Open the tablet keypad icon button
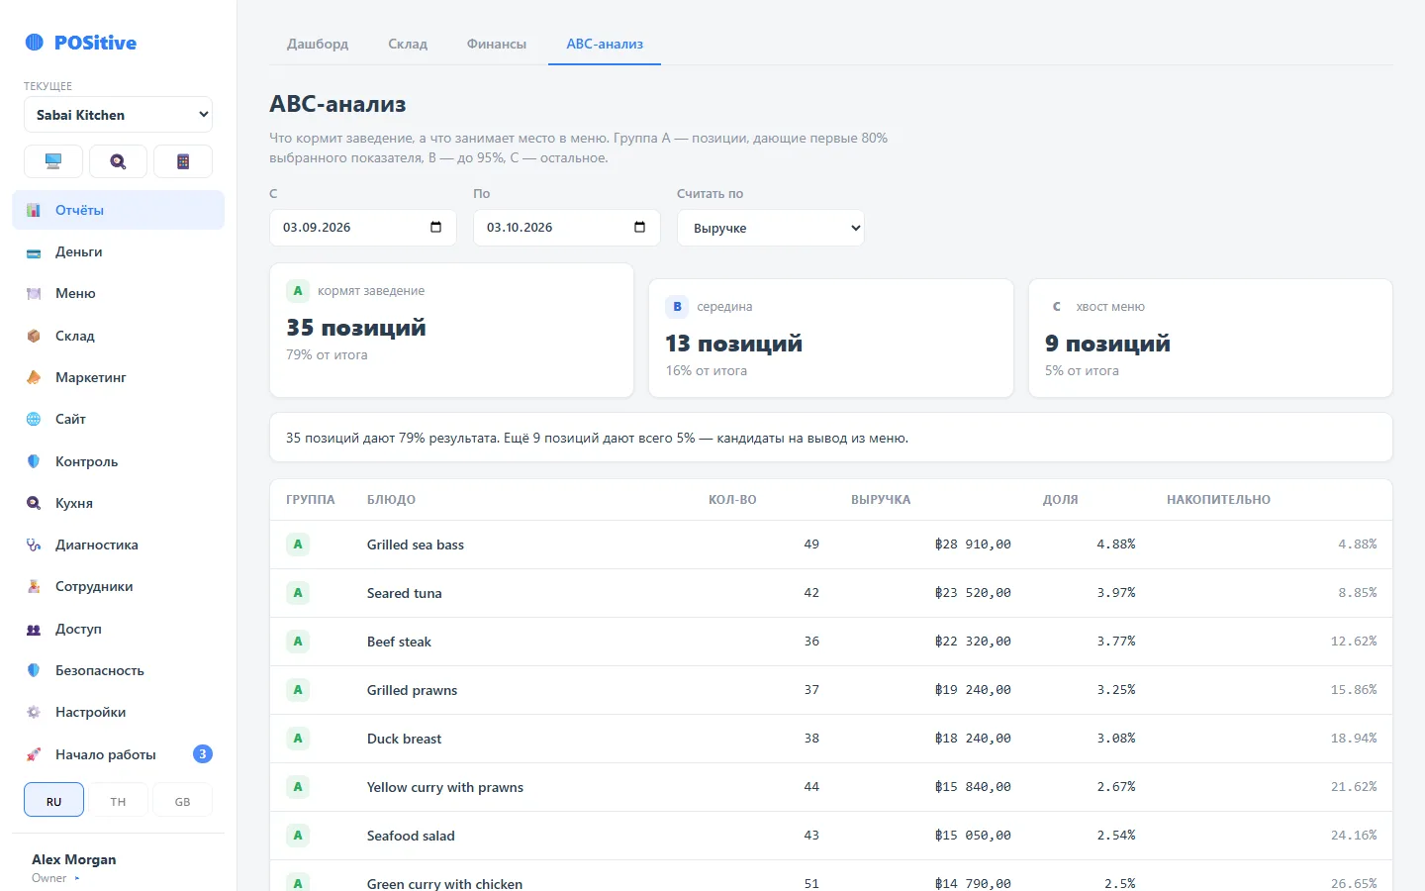The width and height of the screenshot is (1425, 891). click(183, 161)
